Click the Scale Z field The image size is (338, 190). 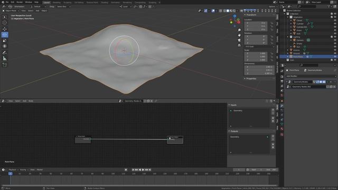click(256, 60)
